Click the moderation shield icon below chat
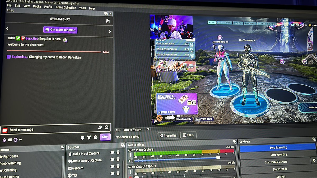This screenshot has height=178, width=317. (82, 137)
